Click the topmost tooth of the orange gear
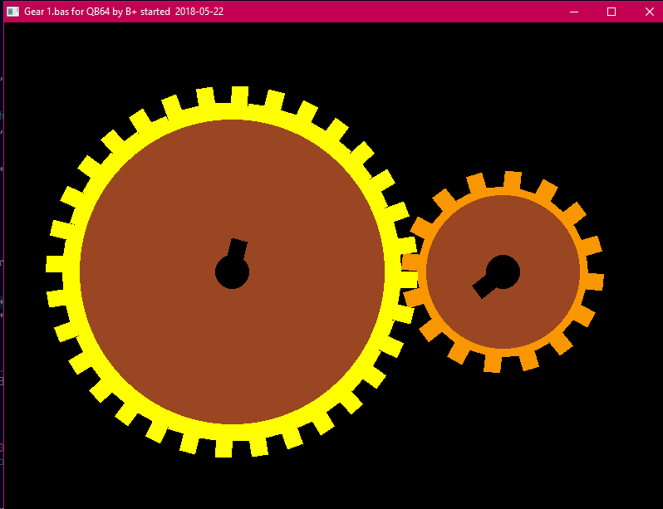The height and width of the screenshot is (509, 663). (512, 179)
